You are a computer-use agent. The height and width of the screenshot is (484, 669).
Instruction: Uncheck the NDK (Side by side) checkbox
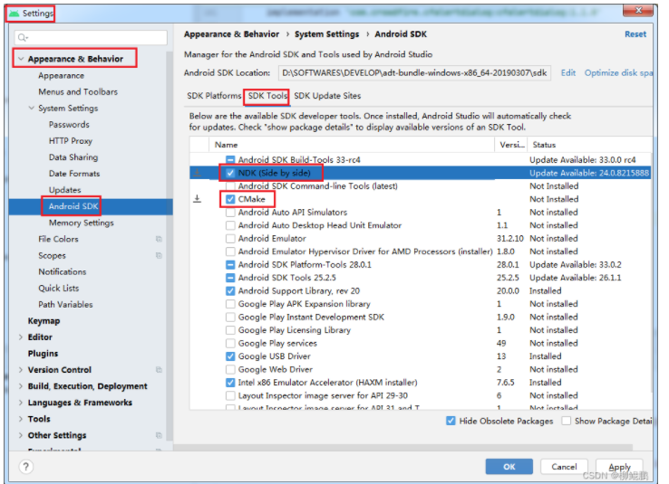coord(230,173)
